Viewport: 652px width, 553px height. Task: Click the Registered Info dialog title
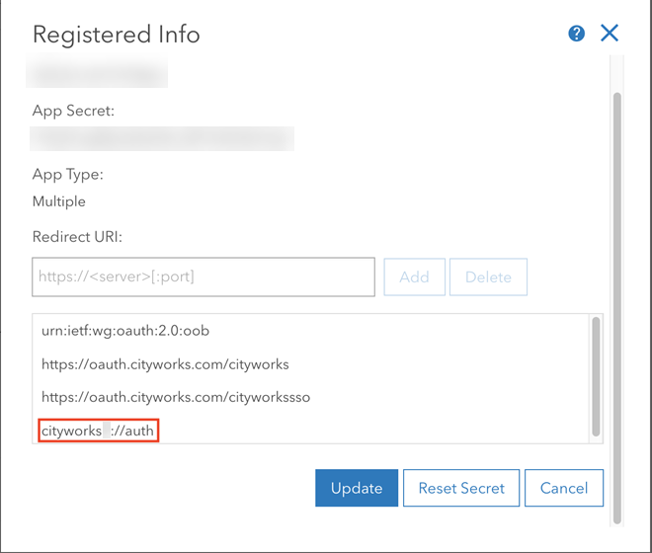click(117, 35)
